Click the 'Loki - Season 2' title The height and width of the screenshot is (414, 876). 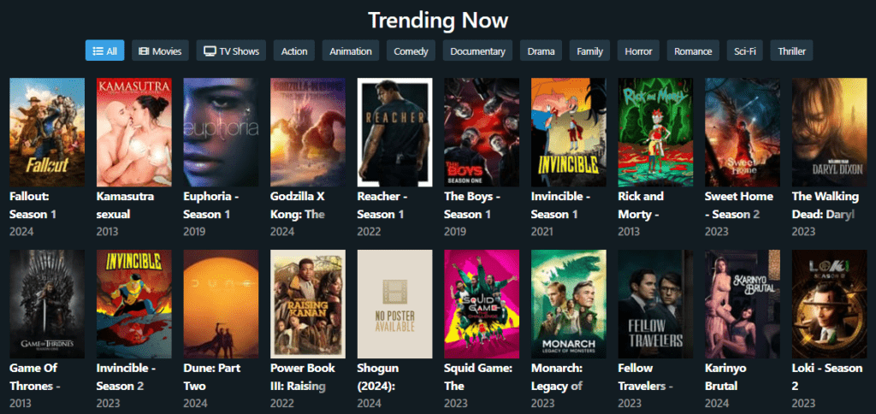(827, 377)
